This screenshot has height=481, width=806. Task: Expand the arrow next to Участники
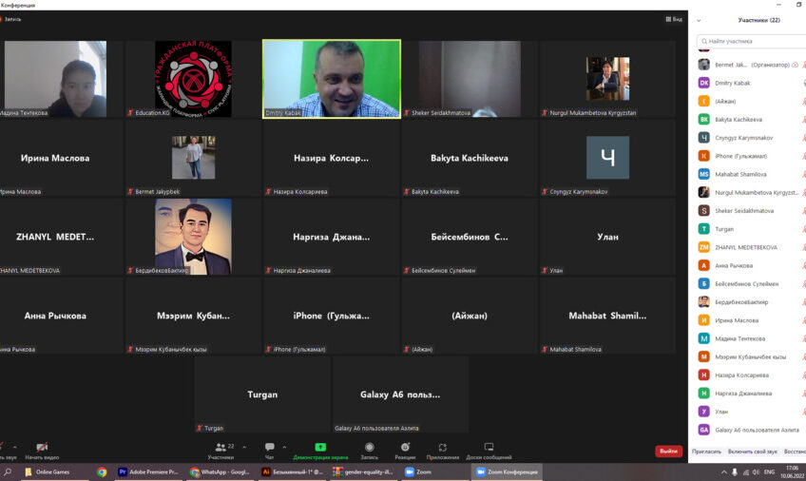point(244,445)
